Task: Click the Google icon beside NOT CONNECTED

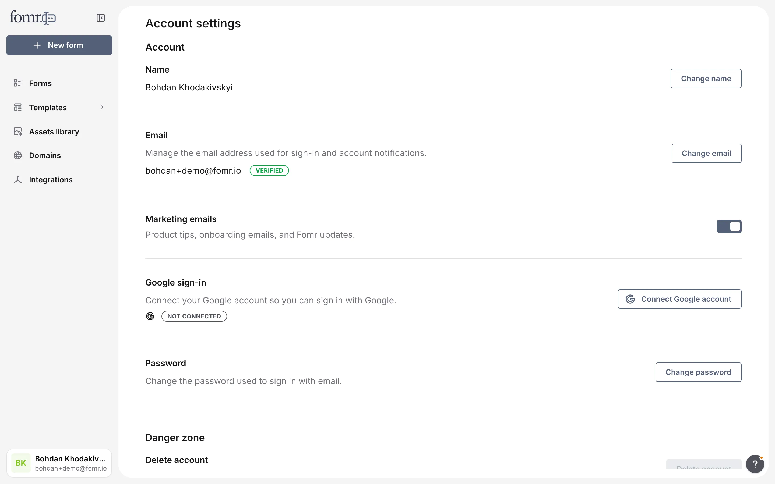Action: coord(150,316)
